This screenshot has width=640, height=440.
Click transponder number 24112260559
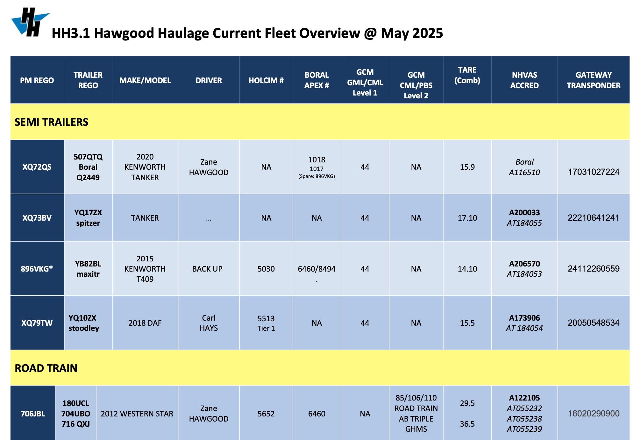(x=594, y=269)
